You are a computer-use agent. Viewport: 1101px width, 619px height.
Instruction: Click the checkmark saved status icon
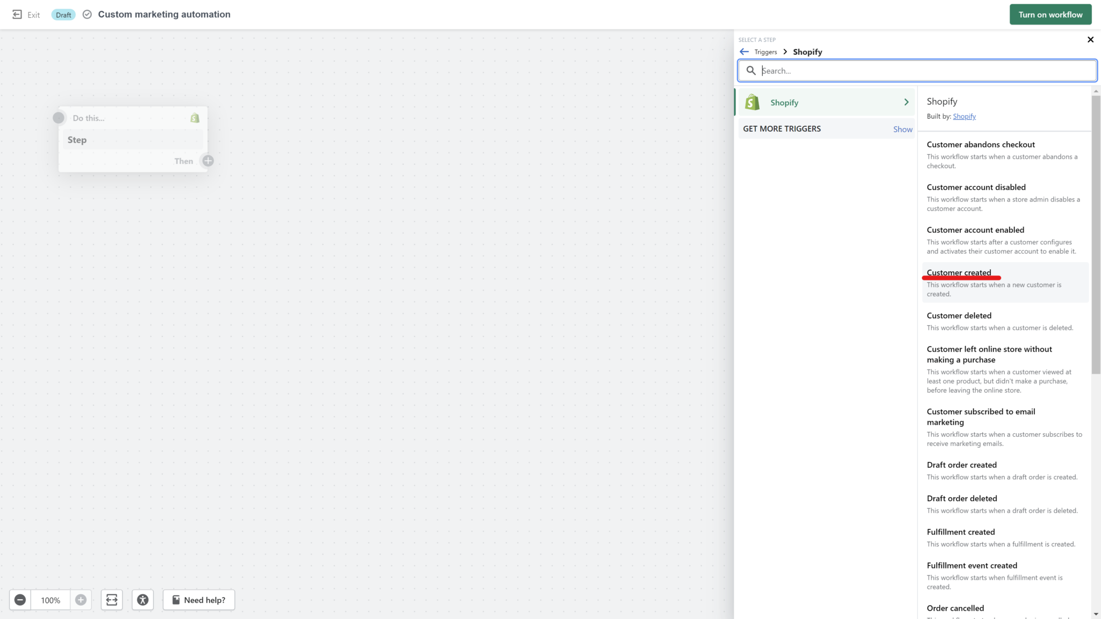[x=87, y=15]
